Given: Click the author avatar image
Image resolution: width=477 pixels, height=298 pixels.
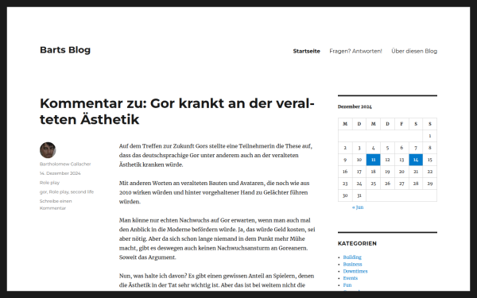Looking at the screenshot, I should tap(48, 150).
